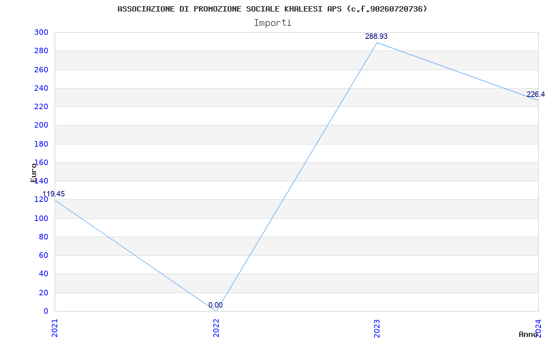The width and height of the screenshot is (545, 341).
Task: Click the 240 y-axis tick label
Action: [x=41, y=89]
